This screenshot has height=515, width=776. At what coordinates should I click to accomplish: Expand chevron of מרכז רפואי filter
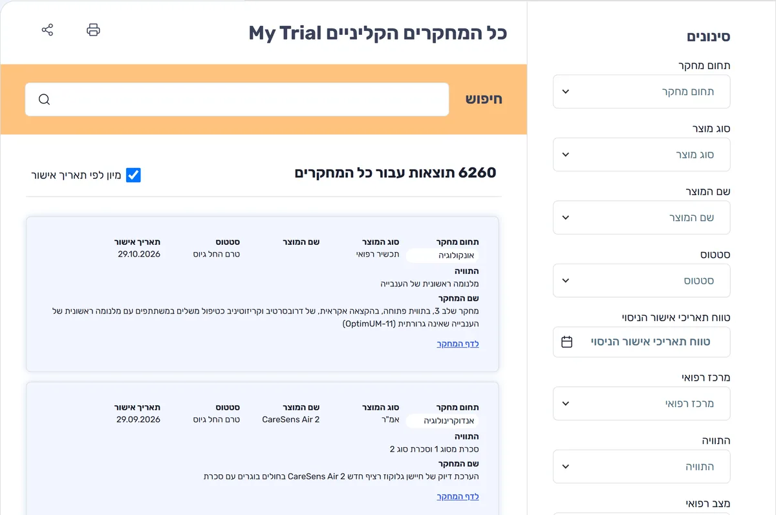tap(566, 404)
